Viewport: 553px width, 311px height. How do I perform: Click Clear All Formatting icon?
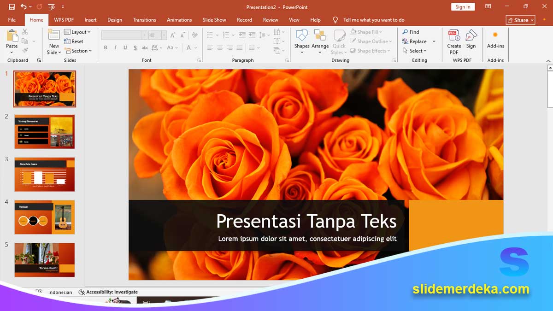[x=195, y=35]
